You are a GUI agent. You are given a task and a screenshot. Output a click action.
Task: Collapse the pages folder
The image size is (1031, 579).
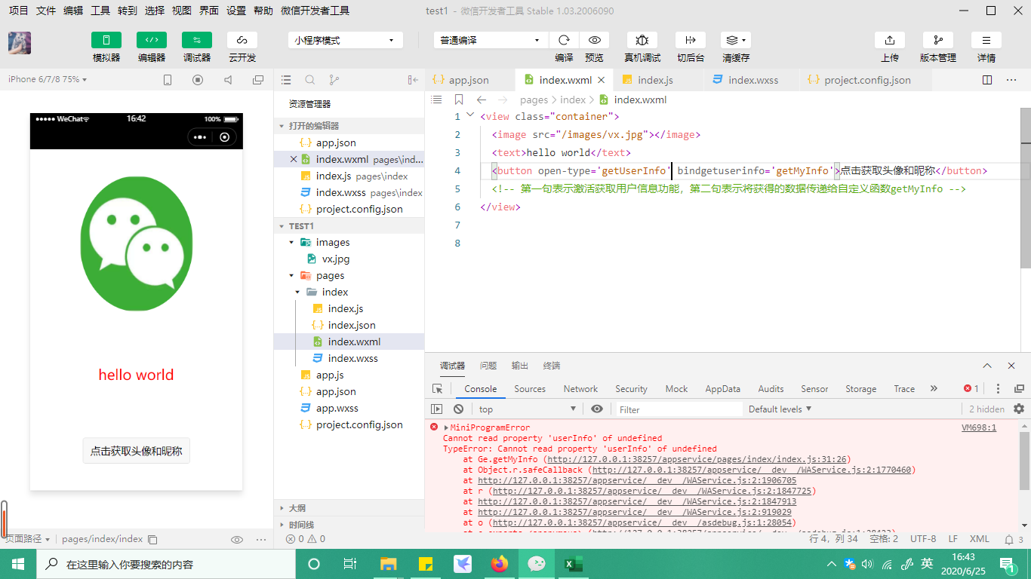(349, 275)
